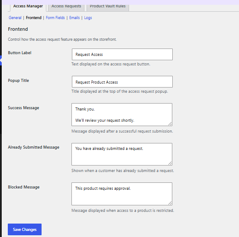Viewport: 239px width, 237px height.
Task: Open the Emails settings section
Action: pyautogui.click(x=74, y=18)
